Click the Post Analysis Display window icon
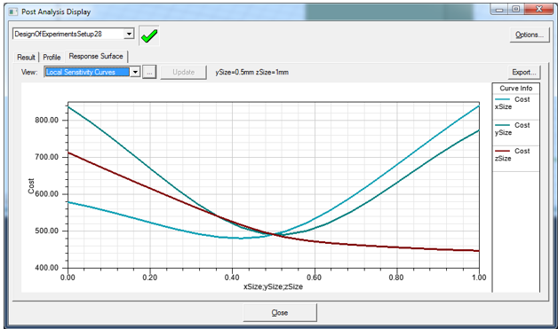 (13, 12)
